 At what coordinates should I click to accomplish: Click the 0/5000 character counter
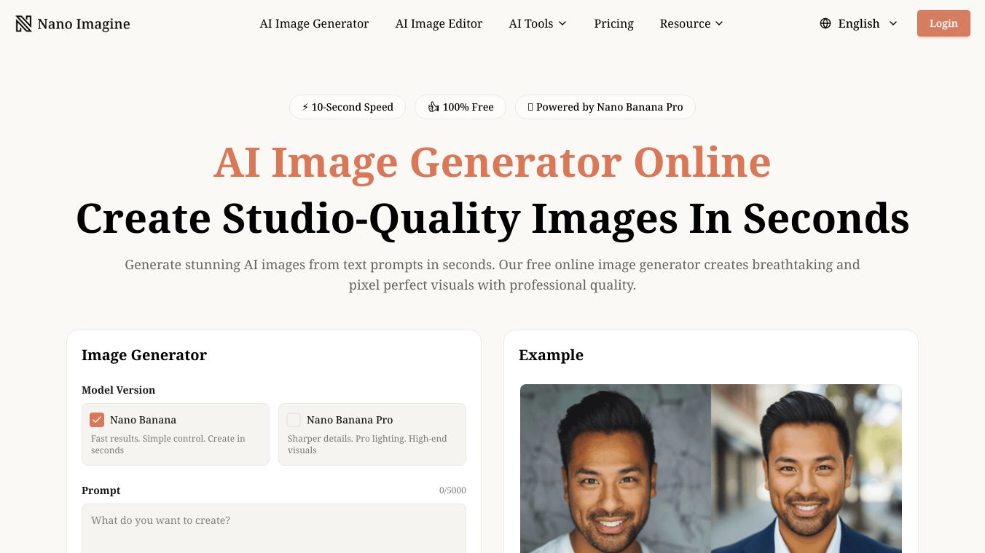tap(452, 490)
